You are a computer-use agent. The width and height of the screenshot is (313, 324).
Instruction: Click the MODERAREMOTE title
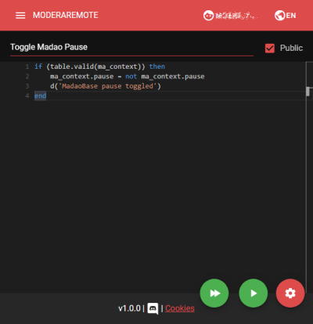66,15
